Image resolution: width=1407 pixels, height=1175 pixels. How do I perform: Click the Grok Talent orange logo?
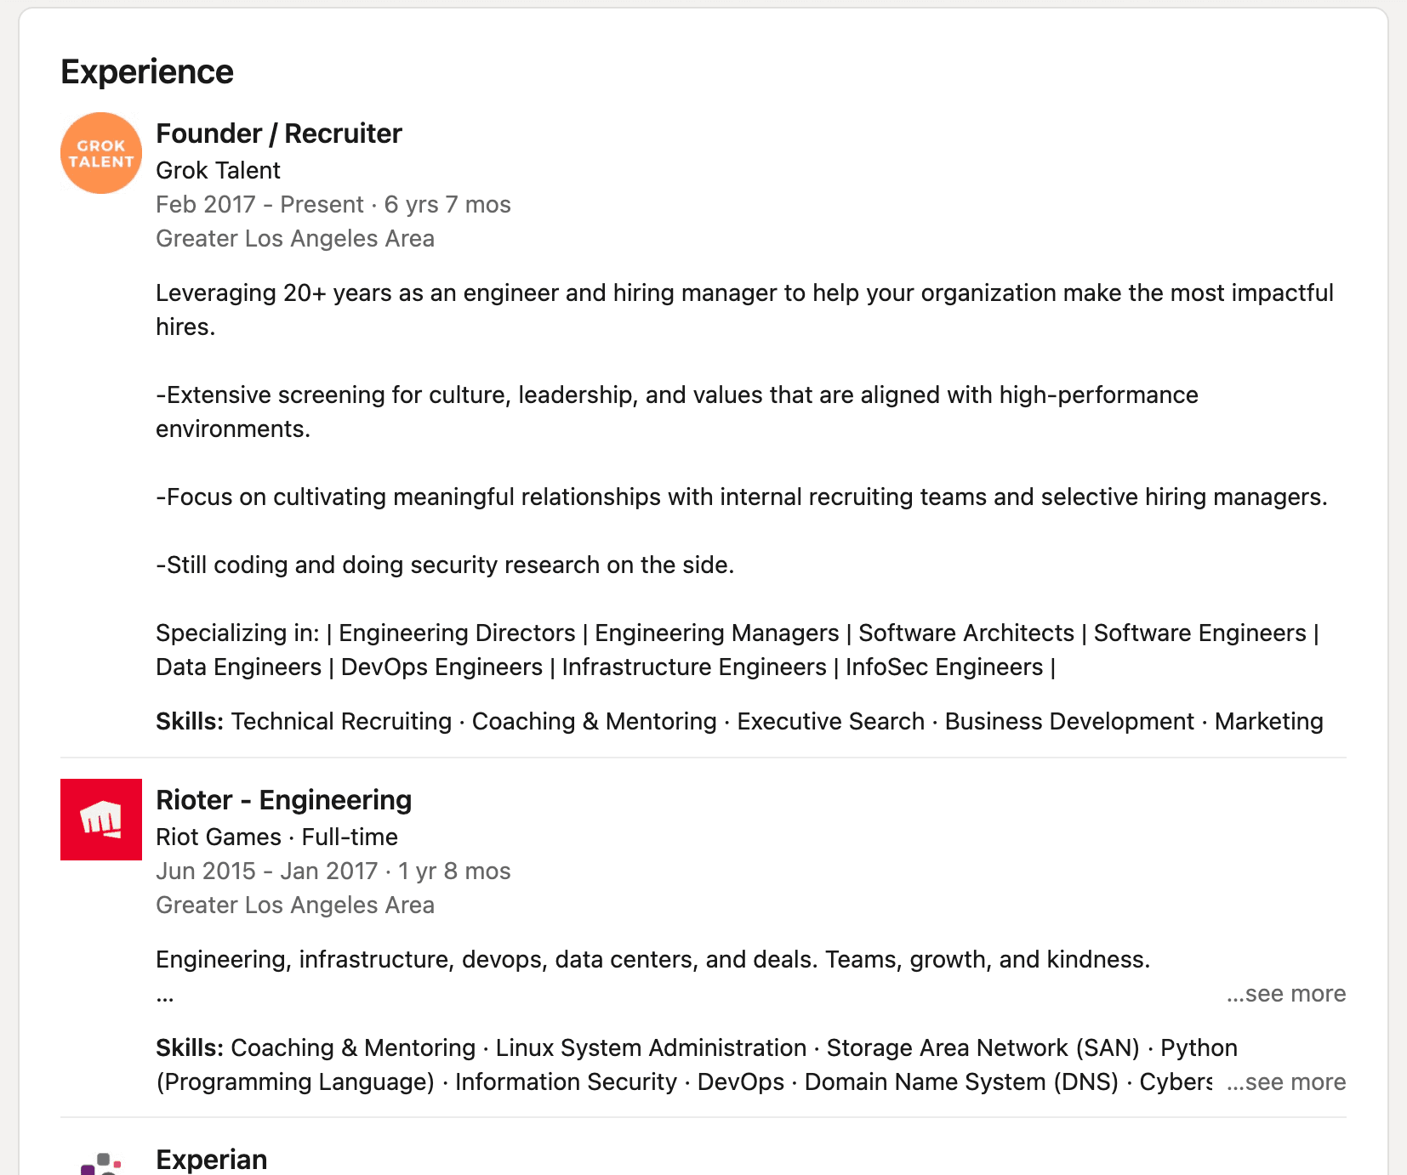click(x=101, y=153)
